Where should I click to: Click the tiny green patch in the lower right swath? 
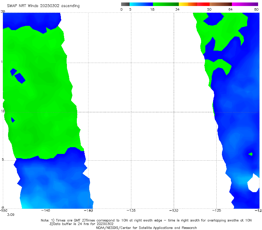click(250, 154)
